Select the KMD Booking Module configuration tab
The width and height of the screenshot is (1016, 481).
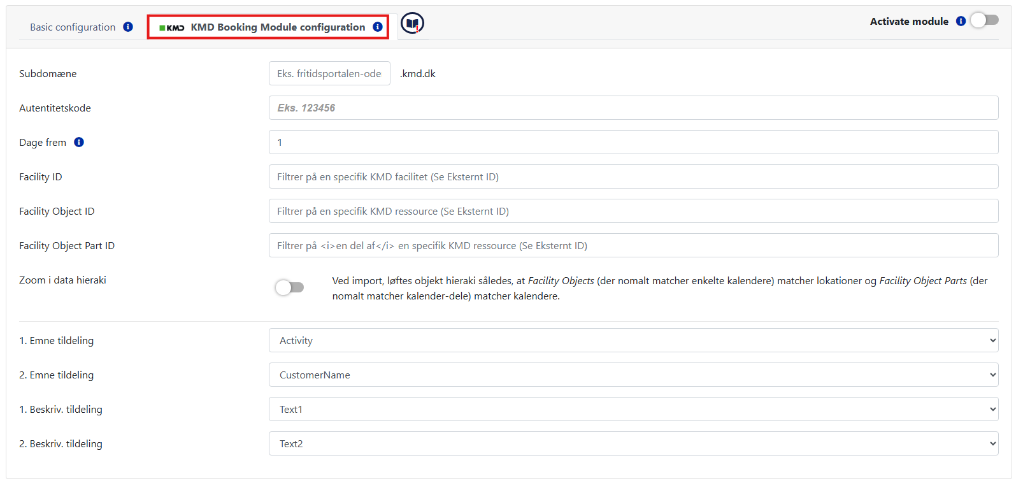[x=278, y=27]
